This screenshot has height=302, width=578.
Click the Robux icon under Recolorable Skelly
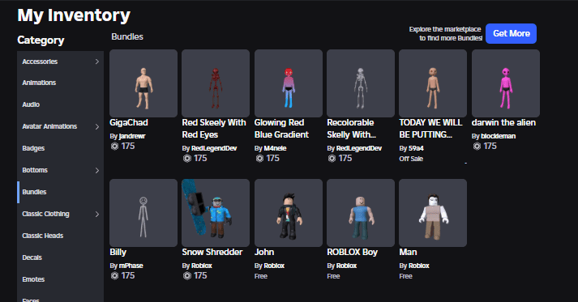[x=332, y=159]
